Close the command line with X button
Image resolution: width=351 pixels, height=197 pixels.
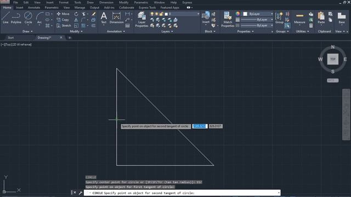pyautogui.click(x=75, y=193)
